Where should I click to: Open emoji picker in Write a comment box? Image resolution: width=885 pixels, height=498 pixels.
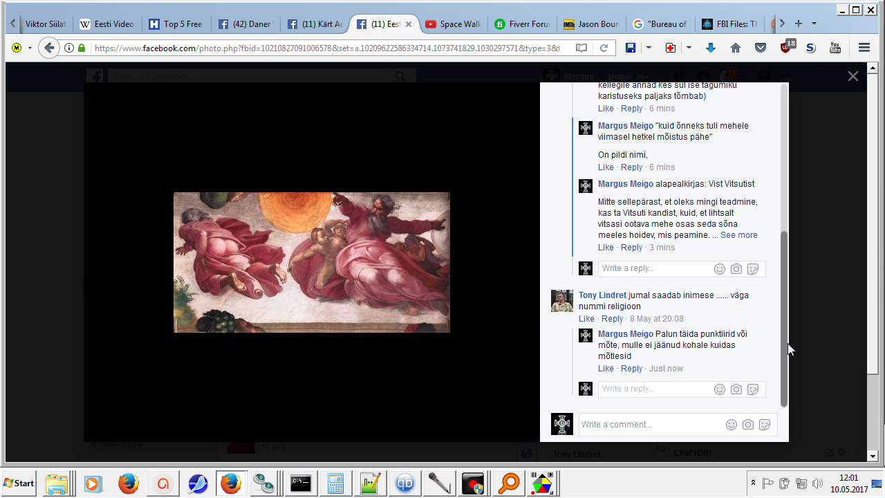(x=732, y=425)
